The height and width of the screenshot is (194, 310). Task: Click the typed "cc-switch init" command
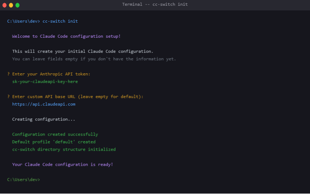coord(60,21)
